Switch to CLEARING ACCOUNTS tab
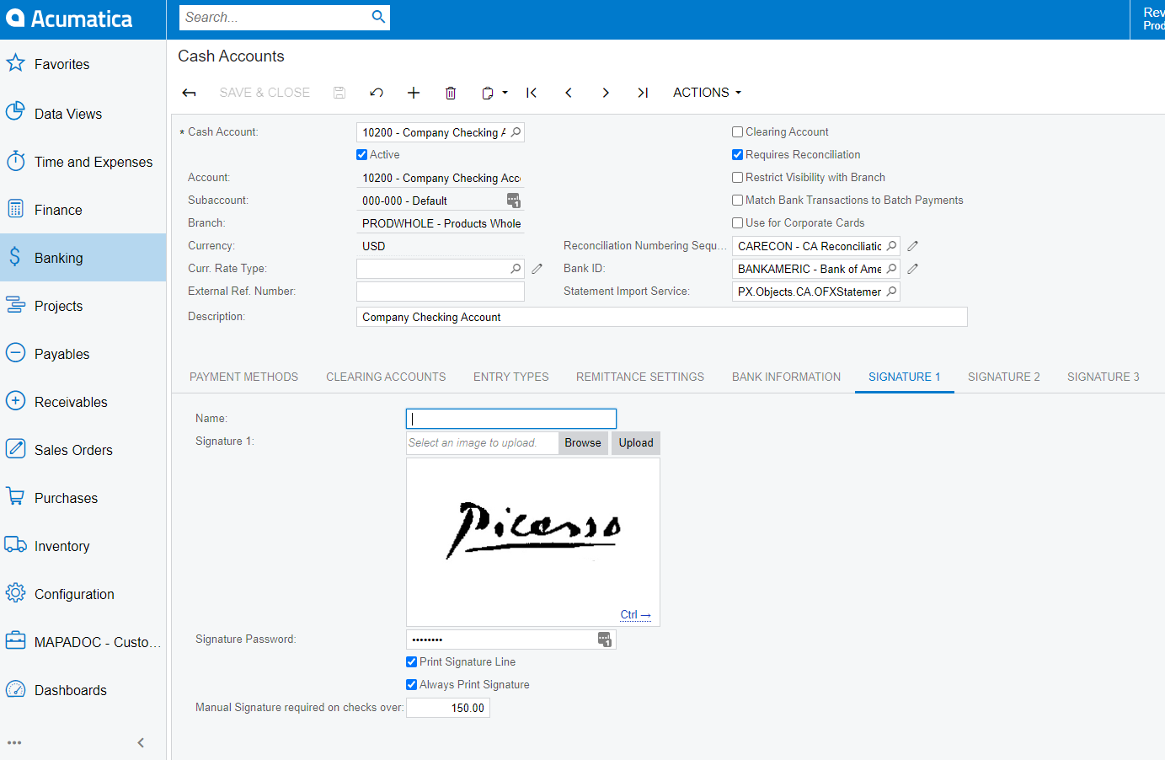This screenshot has width=1165, height=760. click(386, 377)
